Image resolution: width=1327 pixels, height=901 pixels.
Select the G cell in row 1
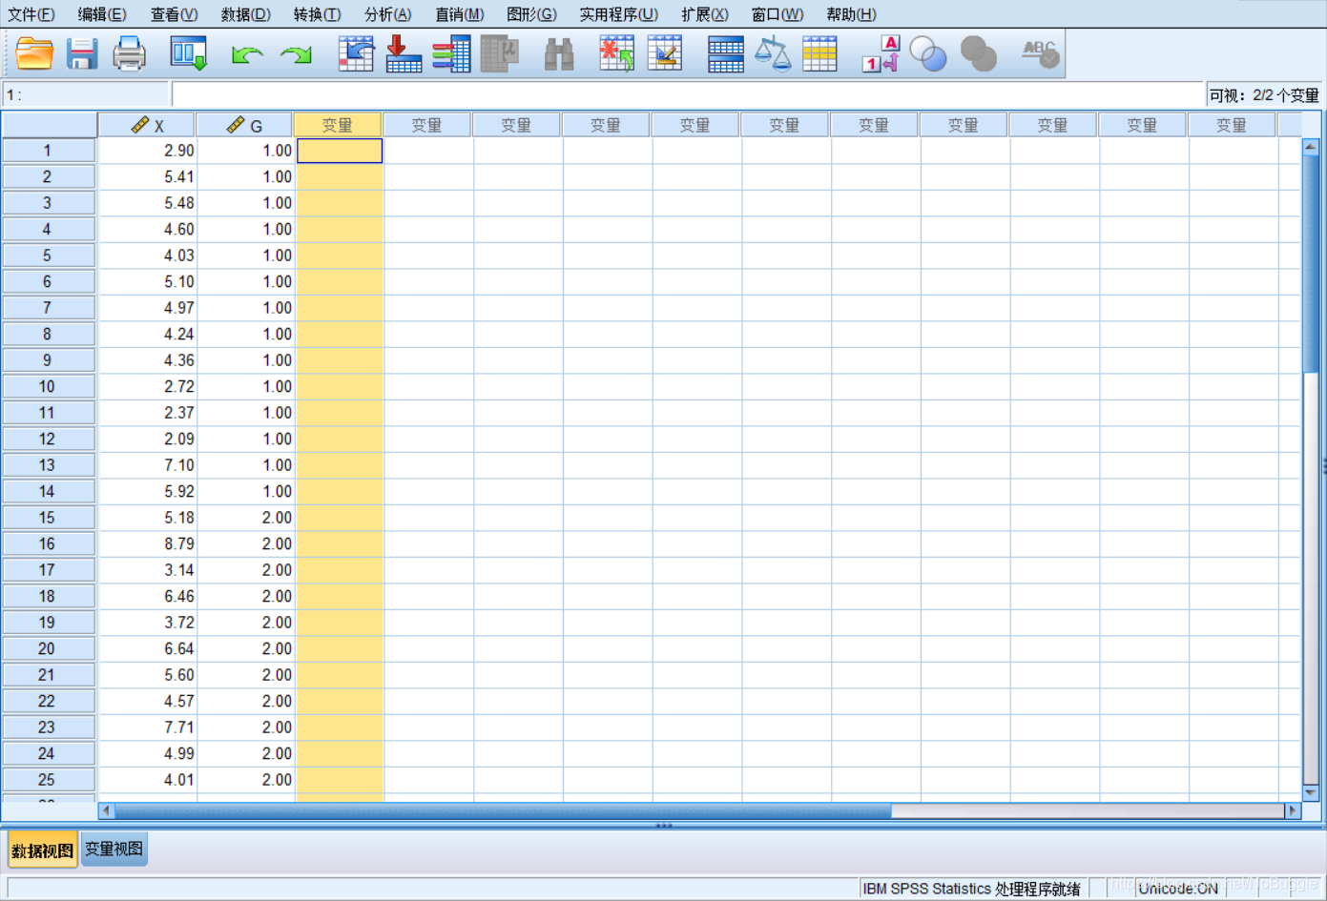pyautogui.click(x=246, y=151)
